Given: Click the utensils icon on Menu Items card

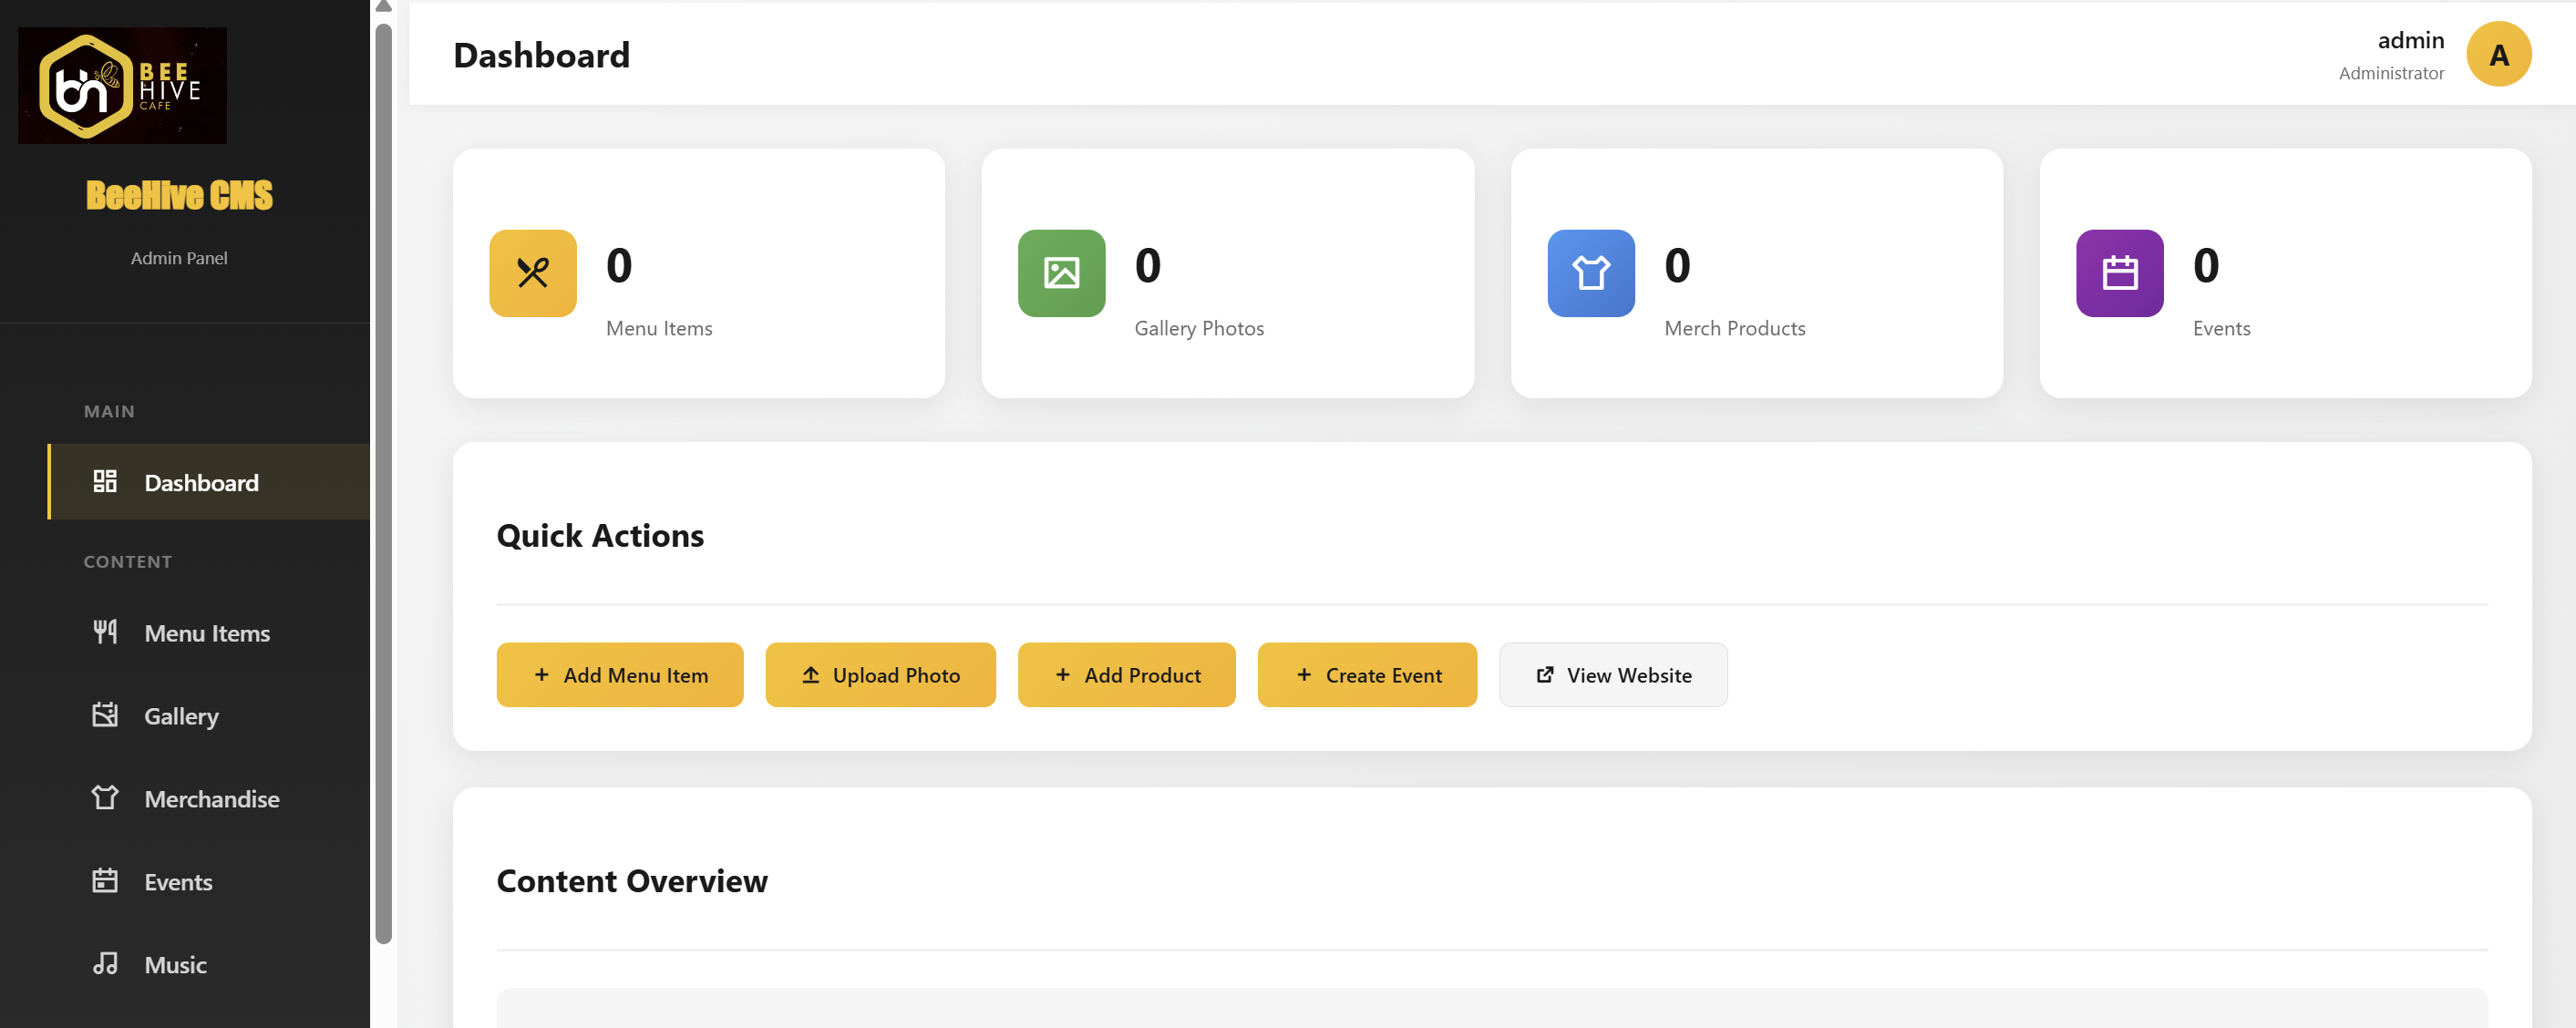Looking at the screenshot, I should click(x=532, y=272).
